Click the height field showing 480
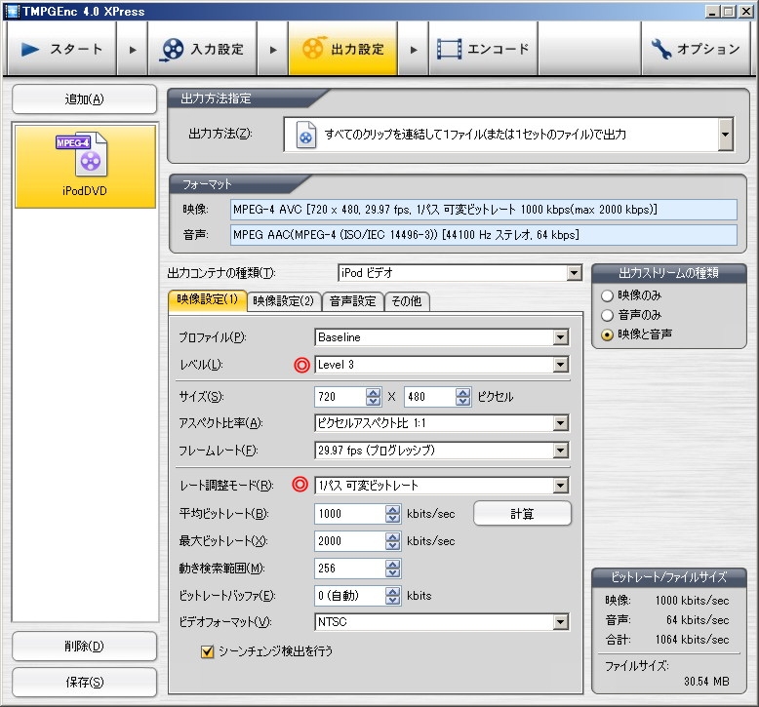This screenshot has width=759, height=707. [430, 397]
